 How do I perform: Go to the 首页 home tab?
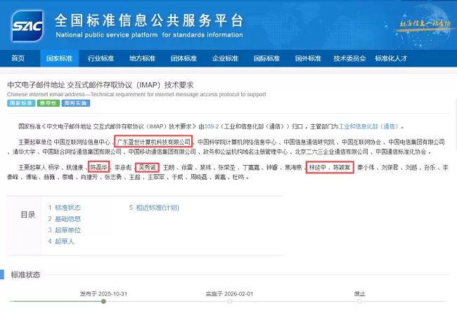click(18, 58)
